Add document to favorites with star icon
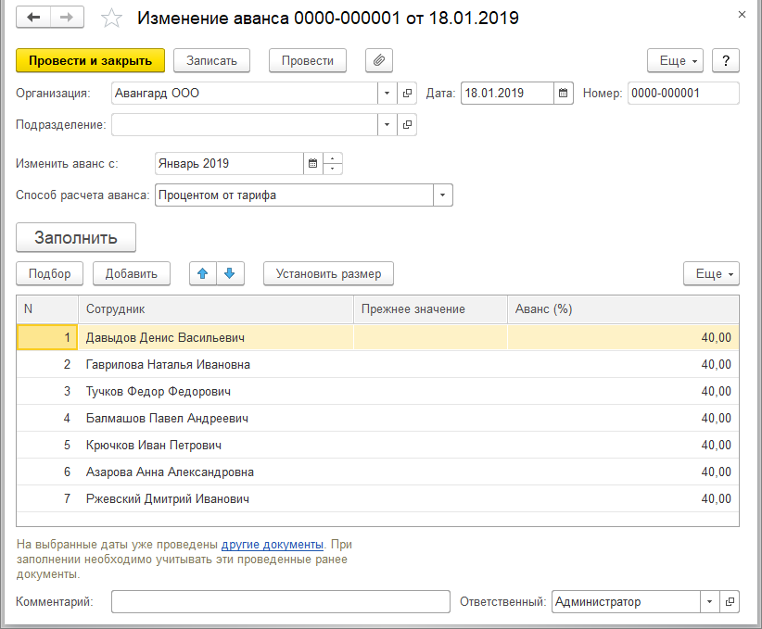 [111, 19]
